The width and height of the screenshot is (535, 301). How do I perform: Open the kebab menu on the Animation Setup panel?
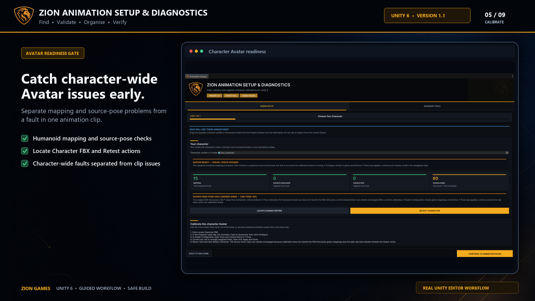(x=512, y=76)
